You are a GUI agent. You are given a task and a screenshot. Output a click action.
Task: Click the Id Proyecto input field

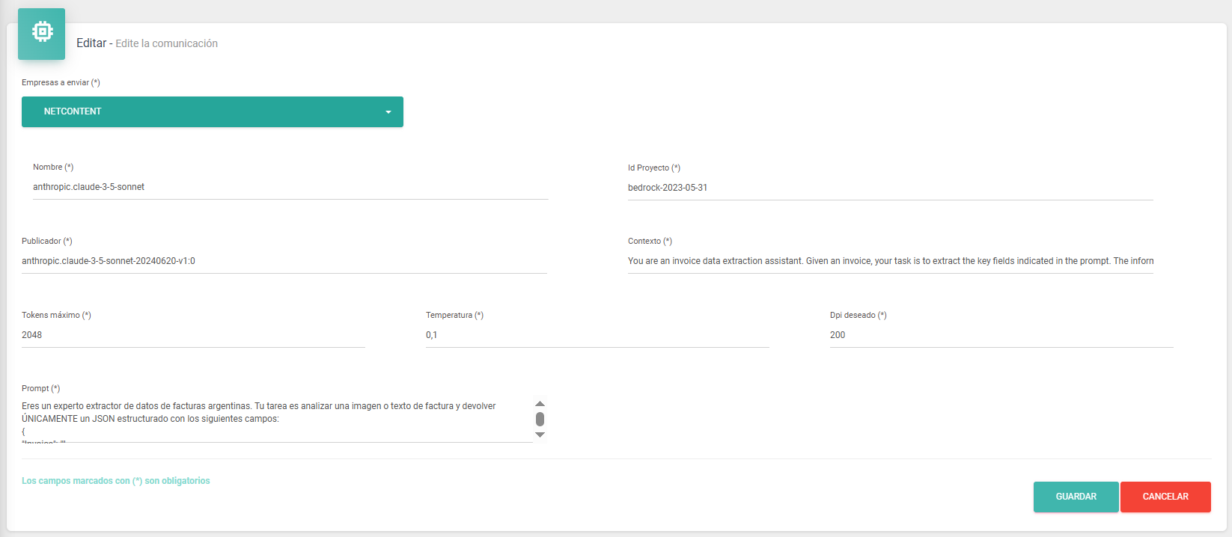[x=891, y=188]
